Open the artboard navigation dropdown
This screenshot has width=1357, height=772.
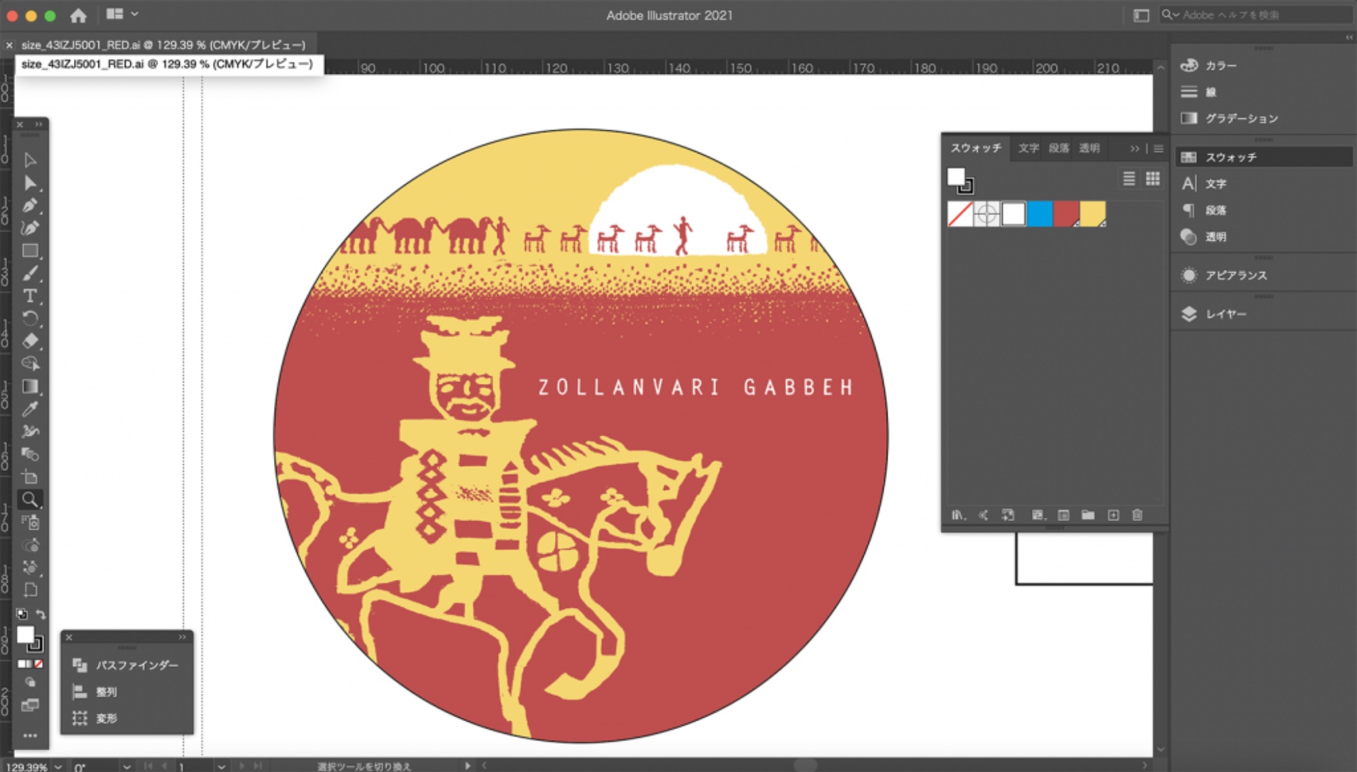click(221, 767)
